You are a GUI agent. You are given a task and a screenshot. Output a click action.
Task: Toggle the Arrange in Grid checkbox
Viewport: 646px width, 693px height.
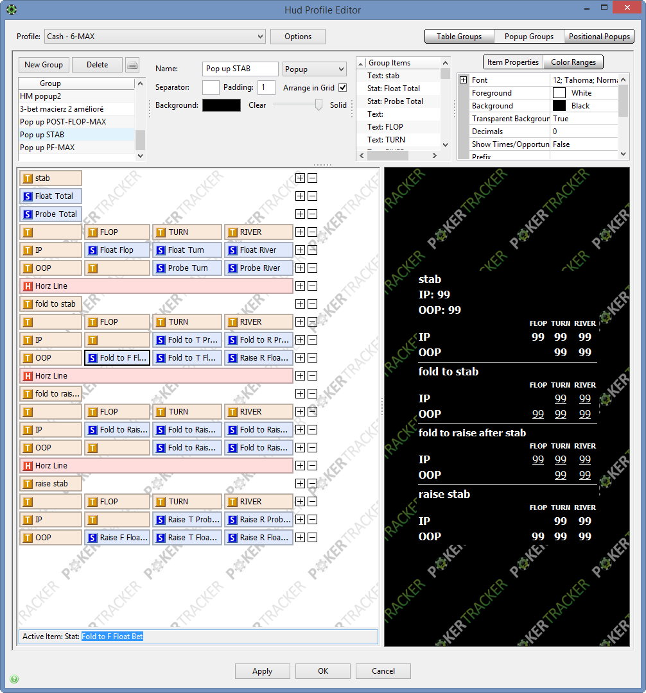click(343, 87)
